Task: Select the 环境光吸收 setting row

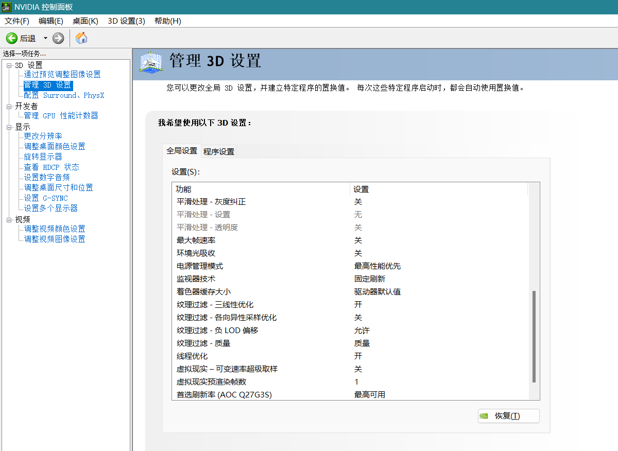Action: tap(350, 253)
